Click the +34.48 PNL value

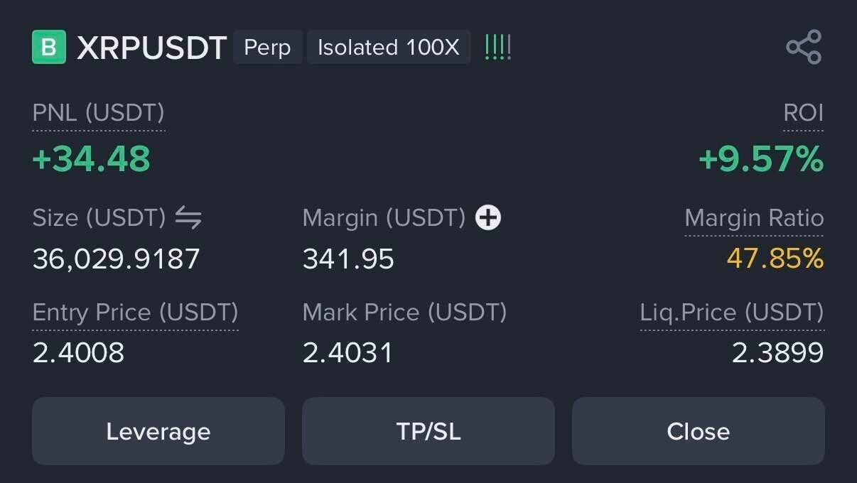[x=92, y=158]
